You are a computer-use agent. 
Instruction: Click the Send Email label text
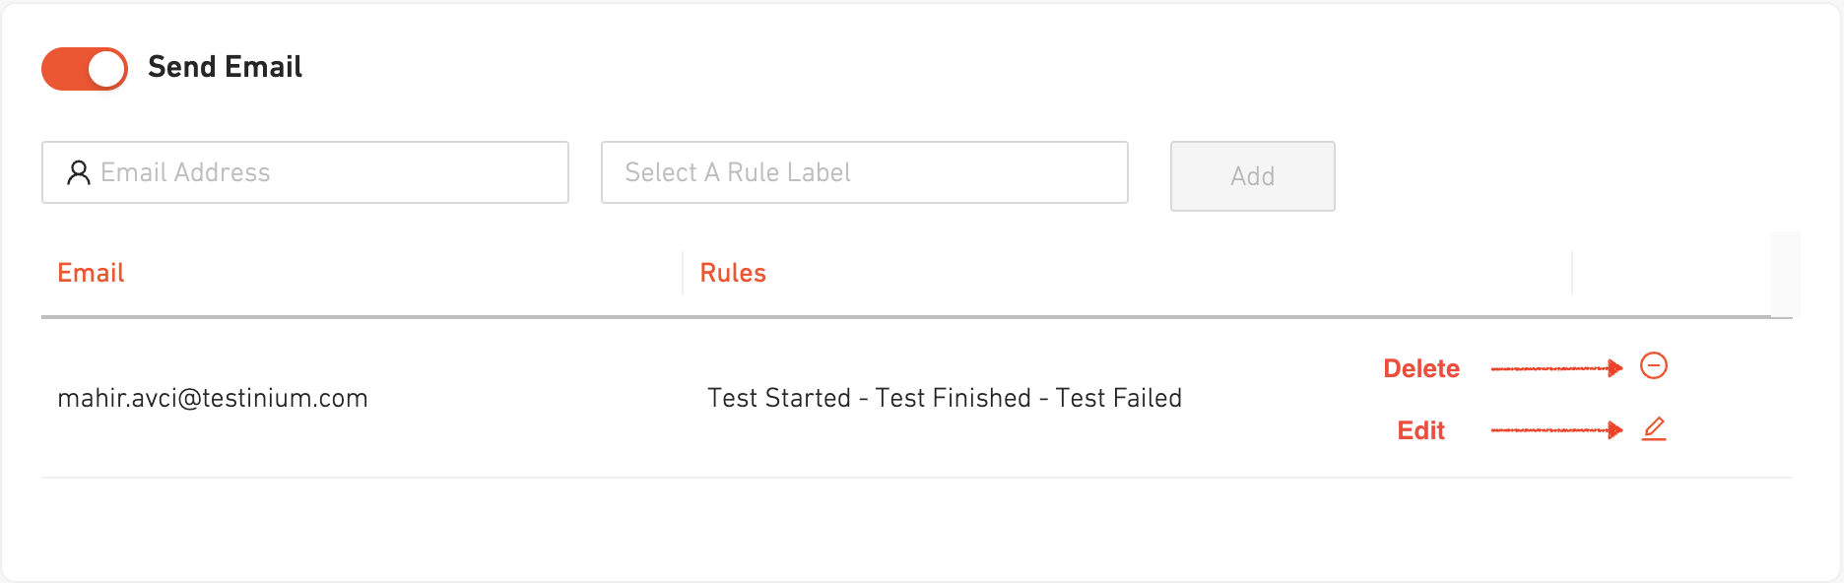tap(225, 67)
